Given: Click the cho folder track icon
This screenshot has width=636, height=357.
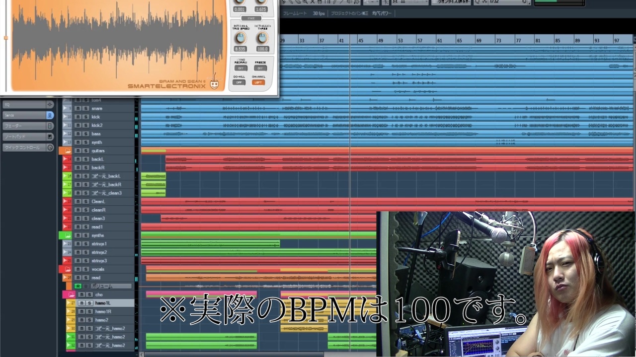Looking at the screenshot, I should 71,295.
